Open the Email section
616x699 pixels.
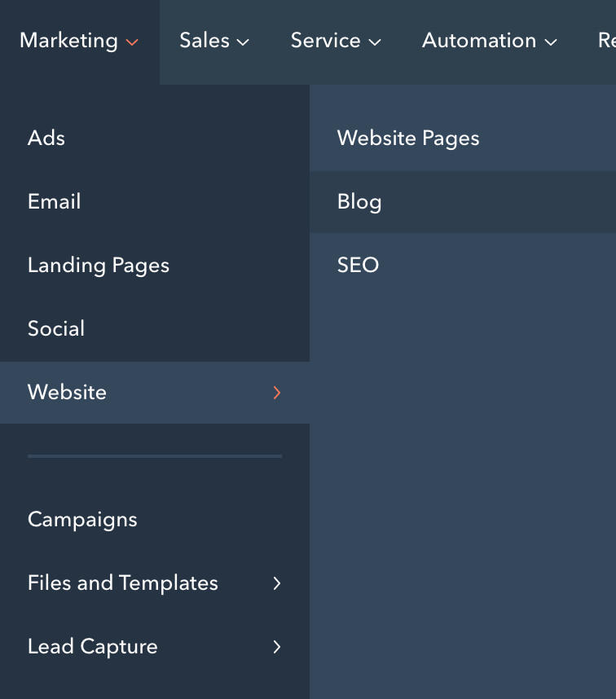click(54, 201)
